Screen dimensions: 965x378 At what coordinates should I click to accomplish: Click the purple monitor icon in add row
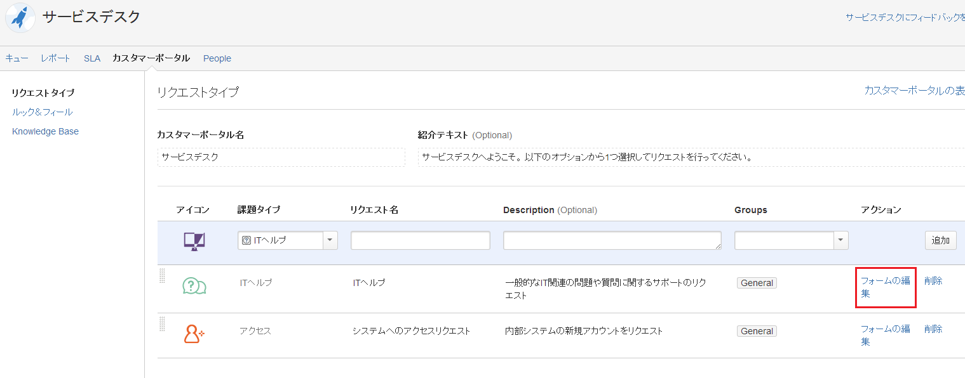pos(194,241)
